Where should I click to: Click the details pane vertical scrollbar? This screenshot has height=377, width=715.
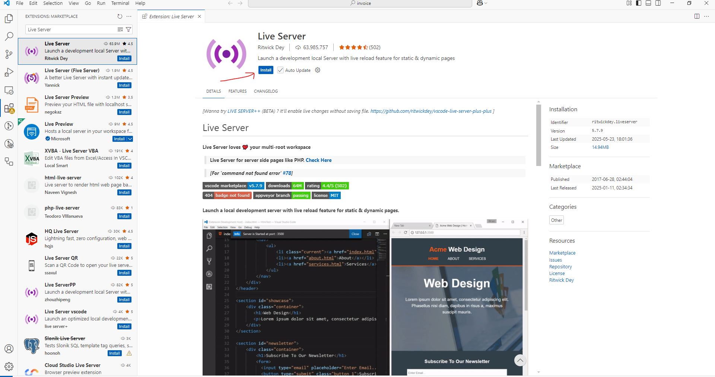pyautogui.click(x=538, y=135)
